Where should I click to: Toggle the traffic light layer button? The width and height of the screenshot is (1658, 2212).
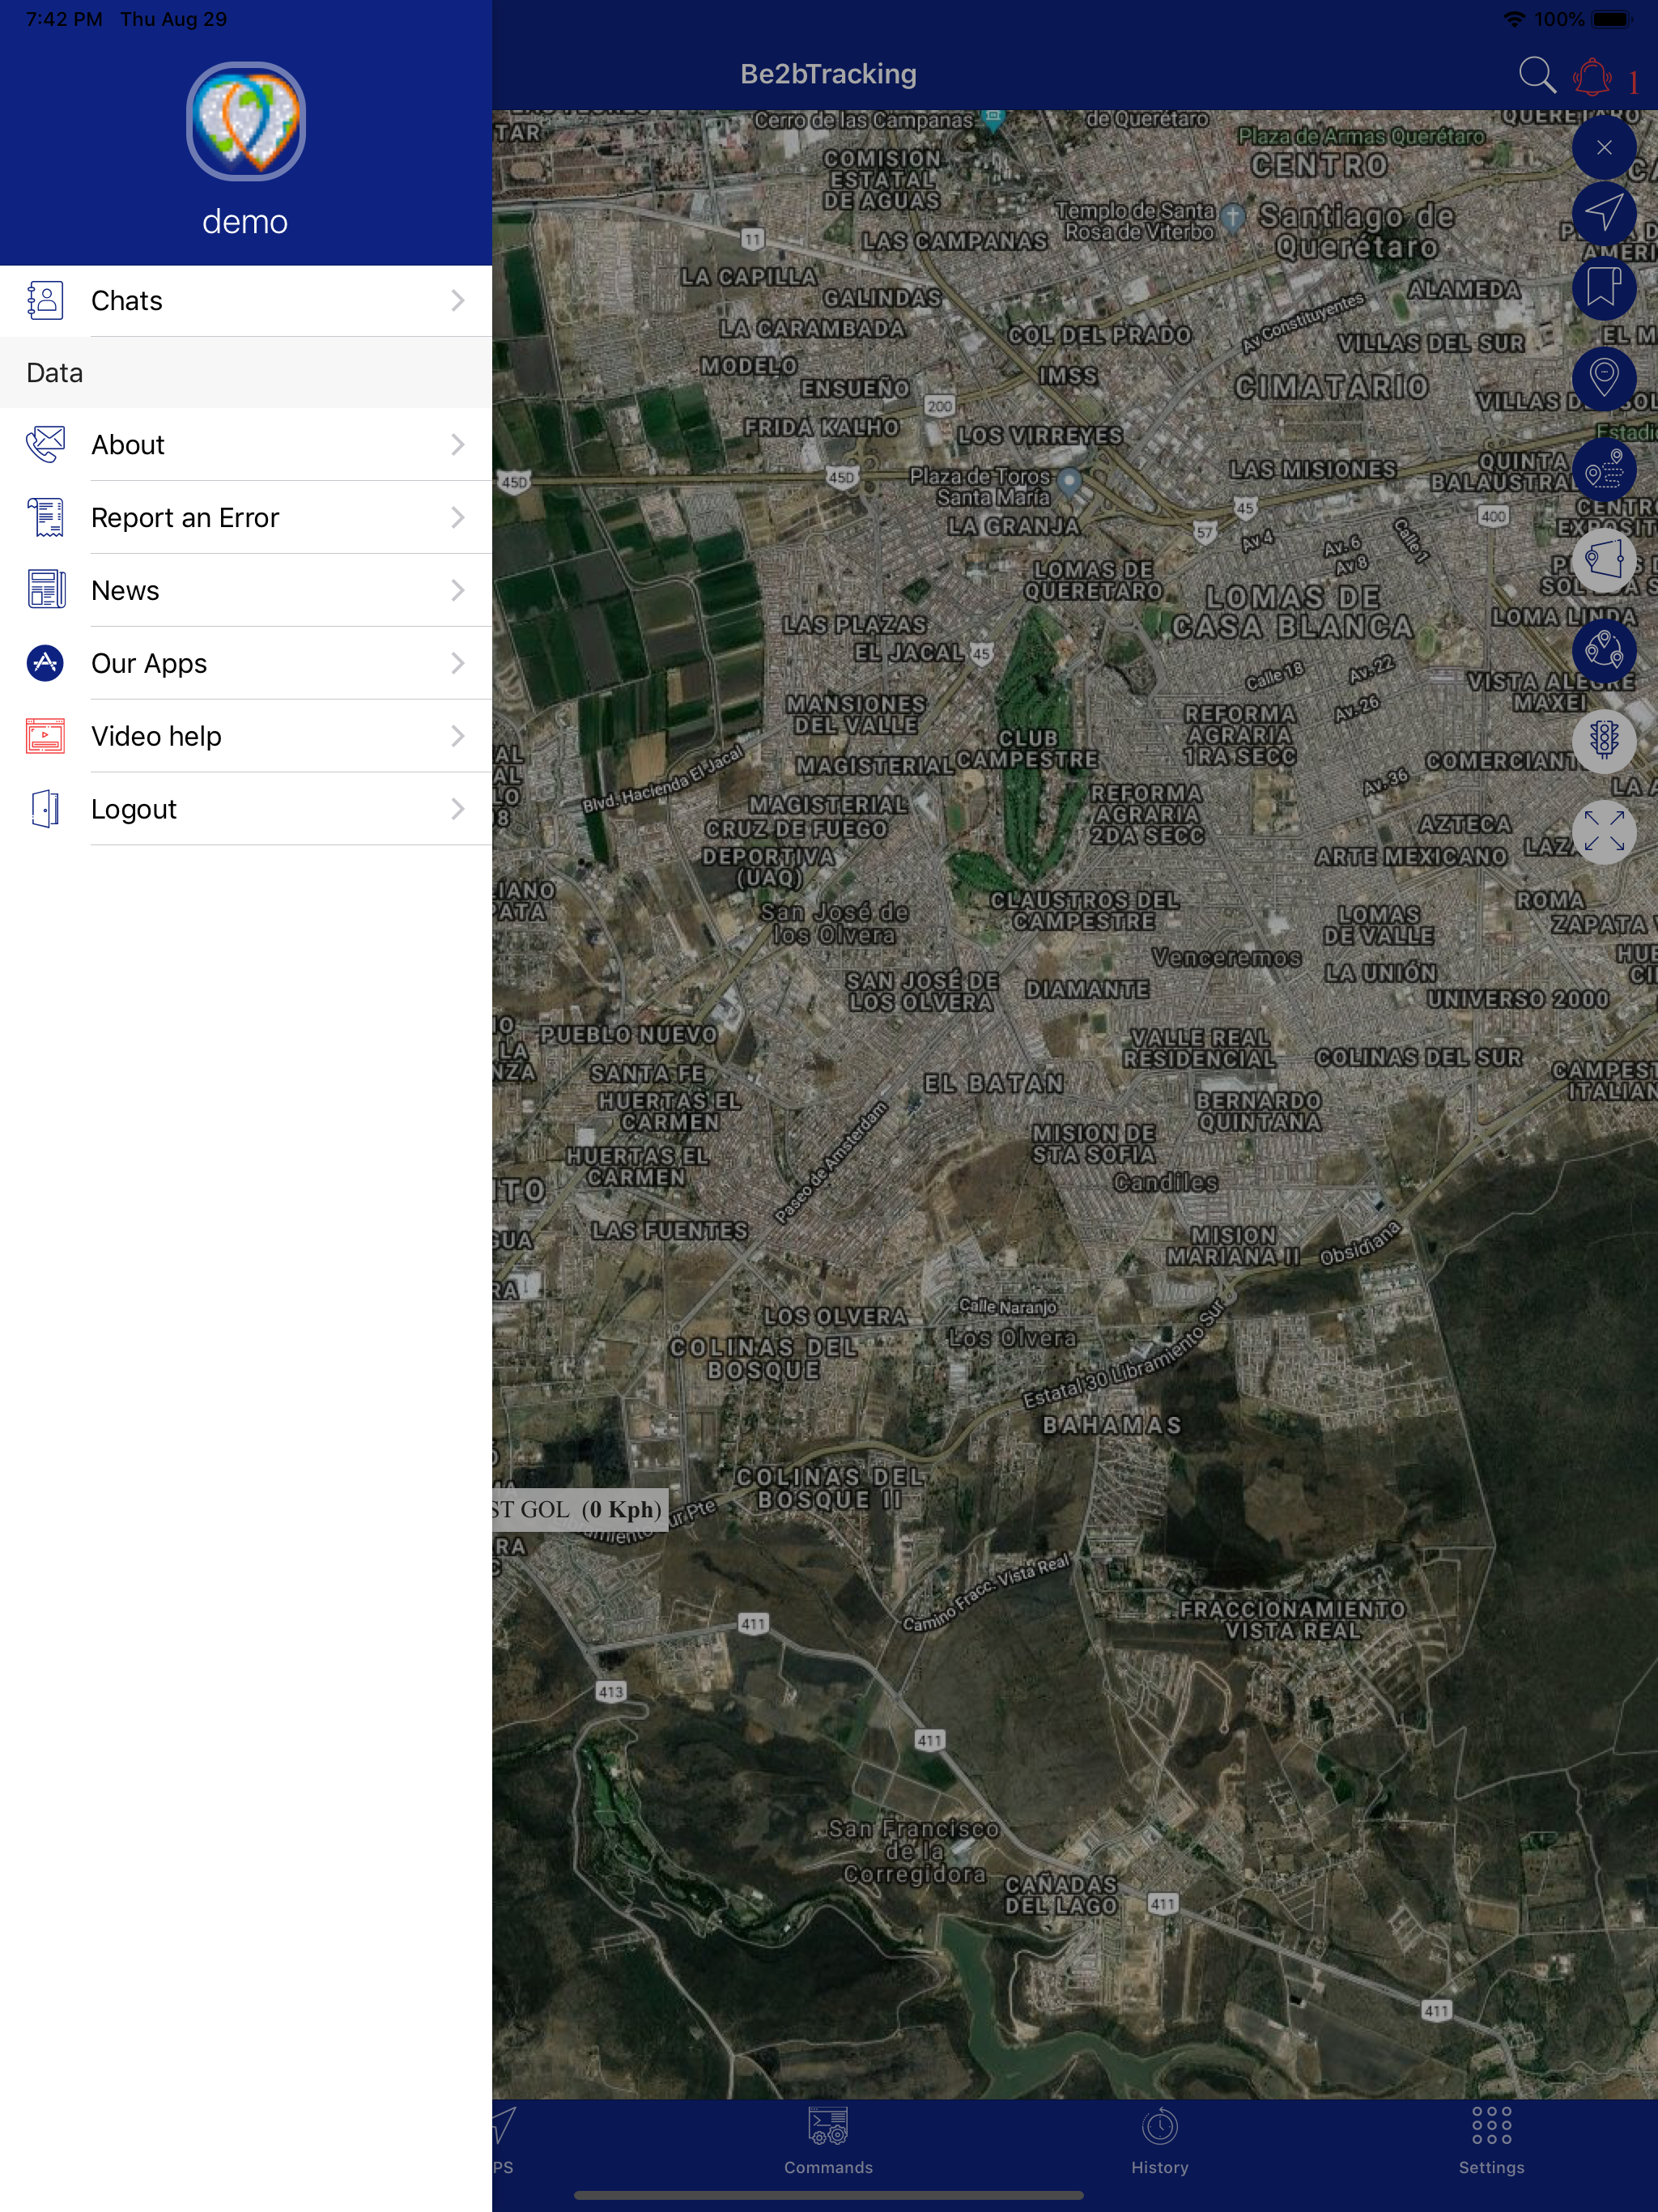(1603, 740)
